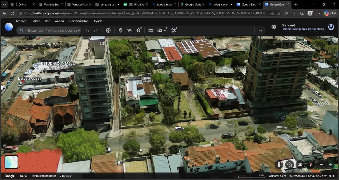Click Cambiar a un plan superior ahora

coord(303,29)
